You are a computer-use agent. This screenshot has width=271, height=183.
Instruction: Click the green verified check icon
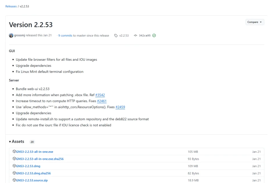(x=154, y=36)
